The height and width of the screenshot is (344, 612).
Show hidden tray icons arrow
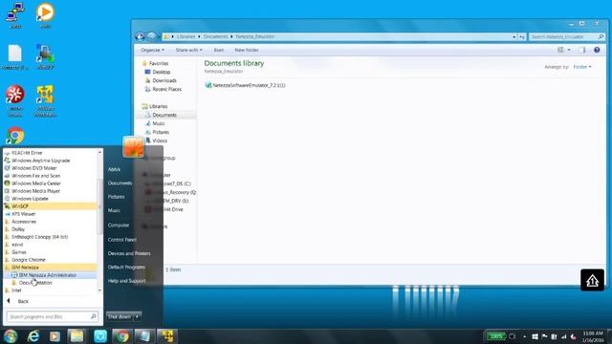point(524,336)
